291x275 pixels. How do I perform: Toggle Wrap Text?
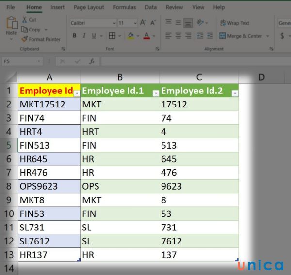point(234,23)
